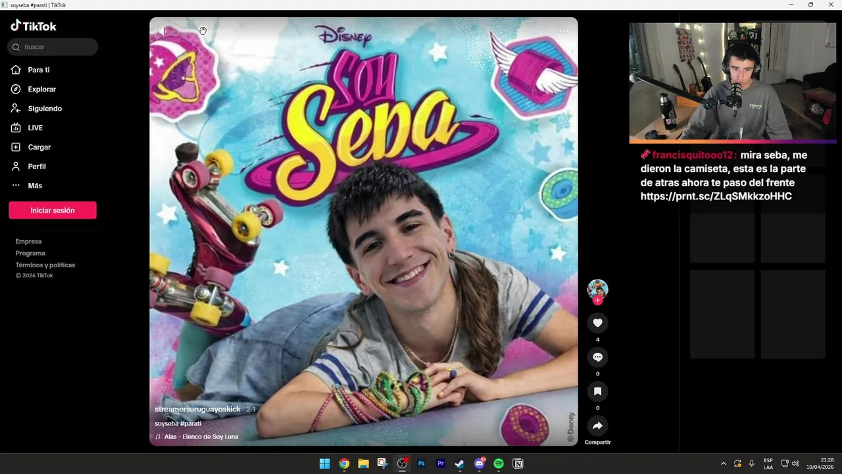
Task: Open the video creator's avatar profile
Action: pos(597,289)
